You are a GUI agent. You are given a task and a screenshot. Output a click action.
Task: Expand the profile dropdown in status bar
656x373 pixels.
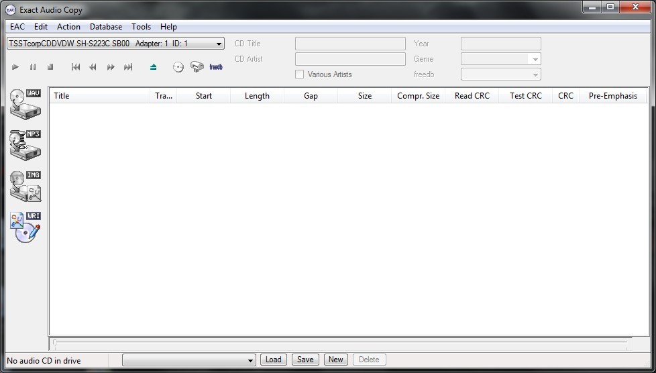pos(251,360)
